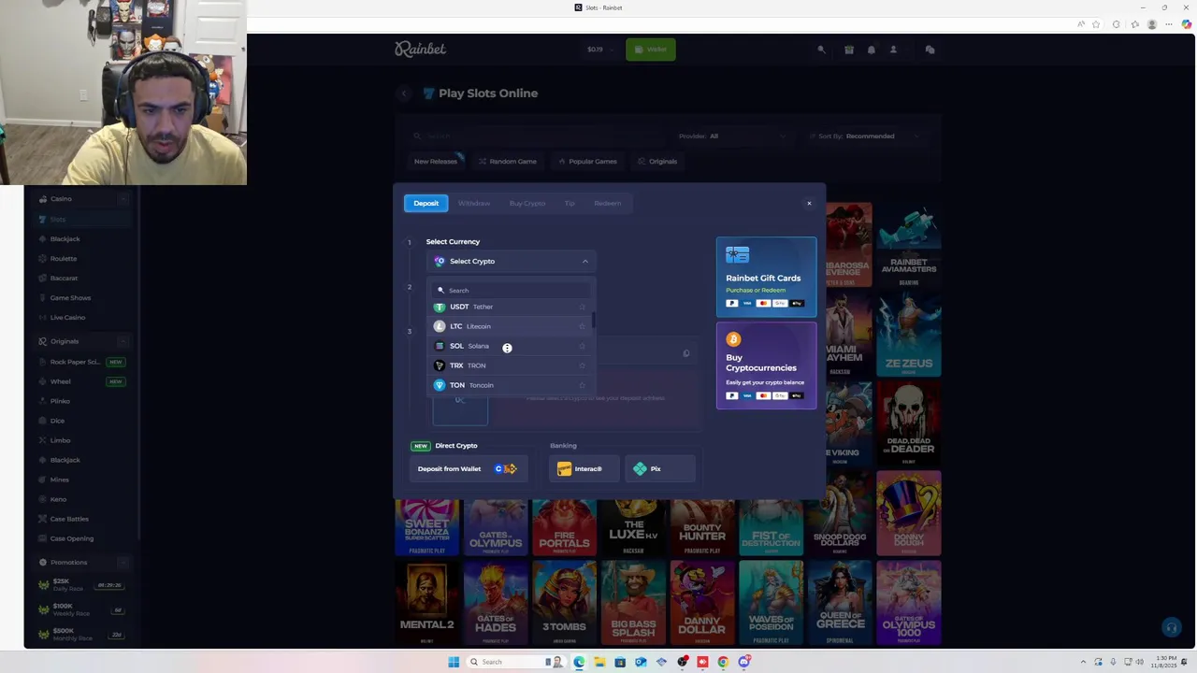The height and width of the screenshot is (673, 1197).
Task: Choose TON Toncoin currency
Action: pyautogui.click(x=510, y=385)
